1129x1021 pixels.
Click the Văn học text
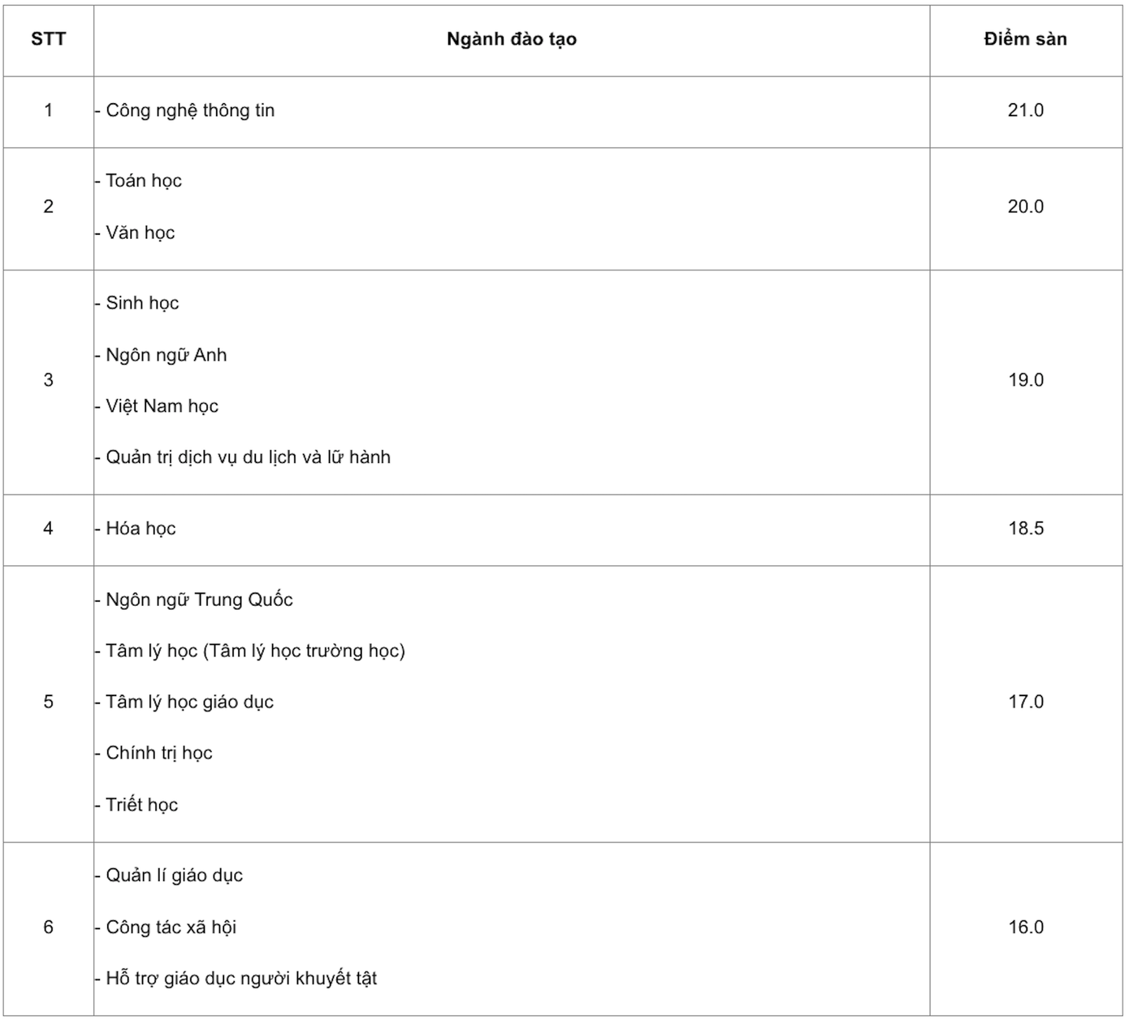pos(141,233)
